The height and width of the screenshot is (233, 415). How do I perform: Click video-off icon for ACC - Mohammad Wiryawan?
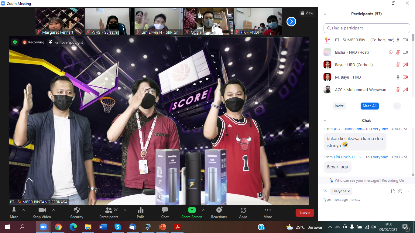(x=405, y=89)
